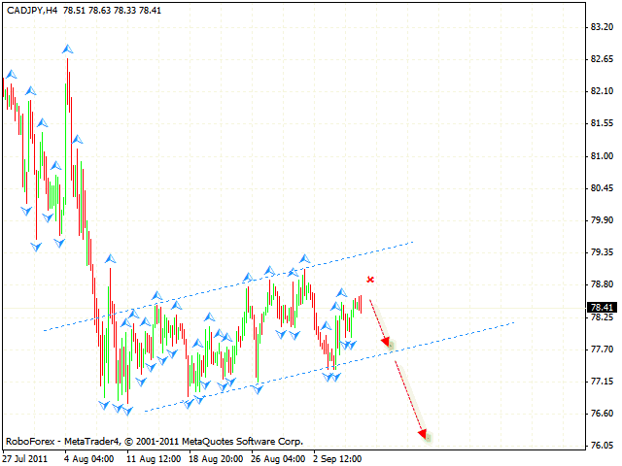Click the 81.55 price axis label
The image size is (622, 466).
[602, 123]
